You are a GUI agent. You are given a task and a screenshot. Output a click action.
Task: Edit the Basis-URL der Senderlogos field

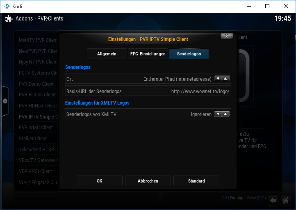point(148,91)
